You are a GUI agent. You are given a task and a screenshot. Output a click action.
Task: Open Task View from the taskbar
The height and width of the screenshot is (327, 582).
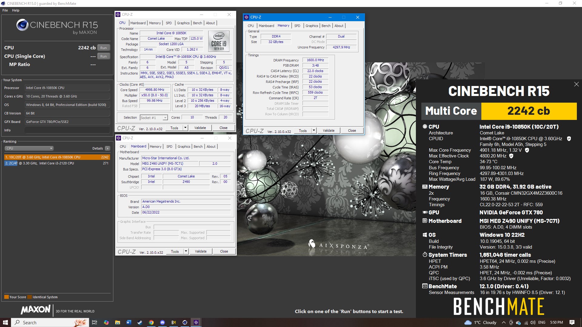tap(94, 322)
